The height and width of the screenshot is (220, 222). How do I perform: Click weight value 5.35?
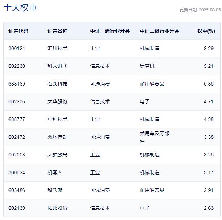click(x=209, y=84)
